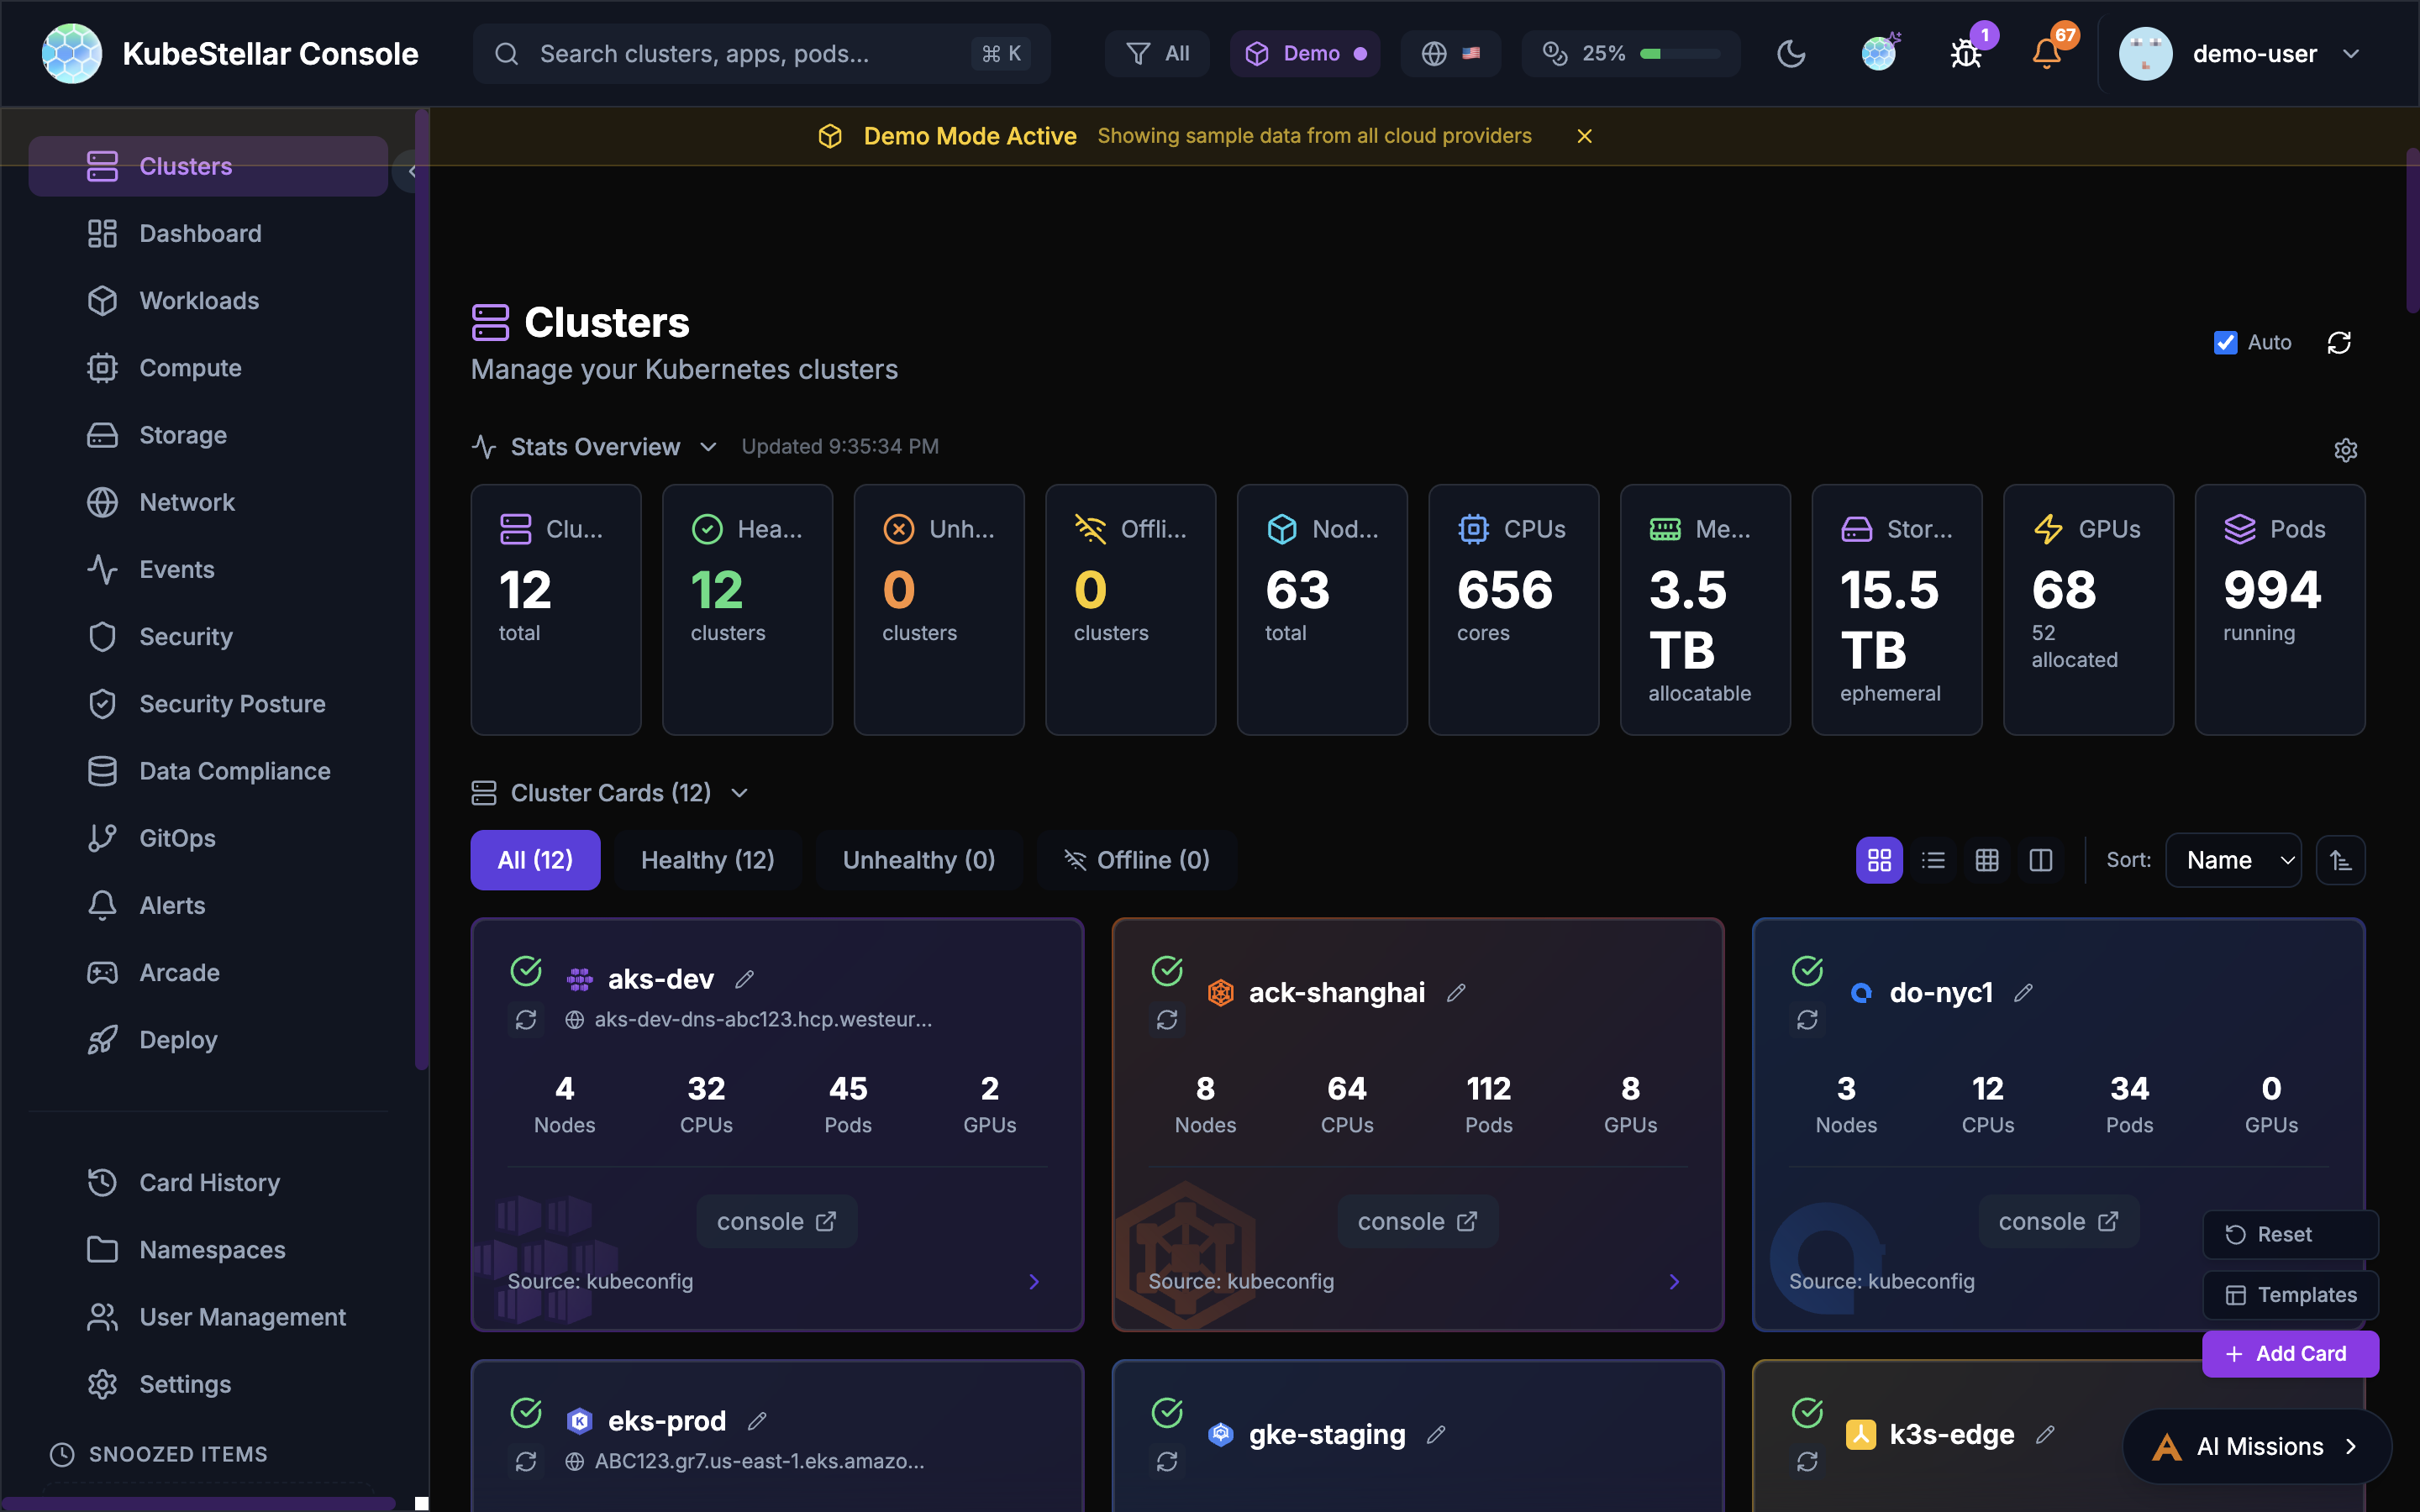Click the manual refresh icon
The image size is (2420, 1512).
coord(2340,342)
